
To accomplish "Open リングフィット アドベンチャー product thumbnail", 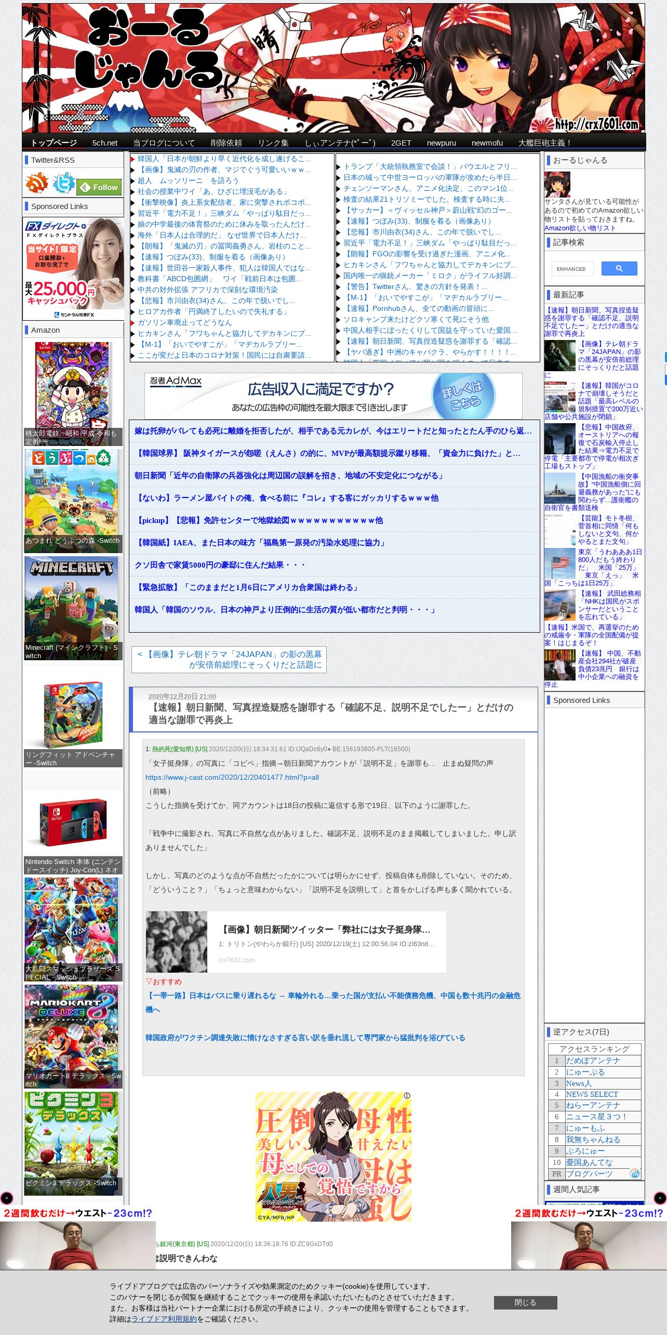I will tap(73, 715).
